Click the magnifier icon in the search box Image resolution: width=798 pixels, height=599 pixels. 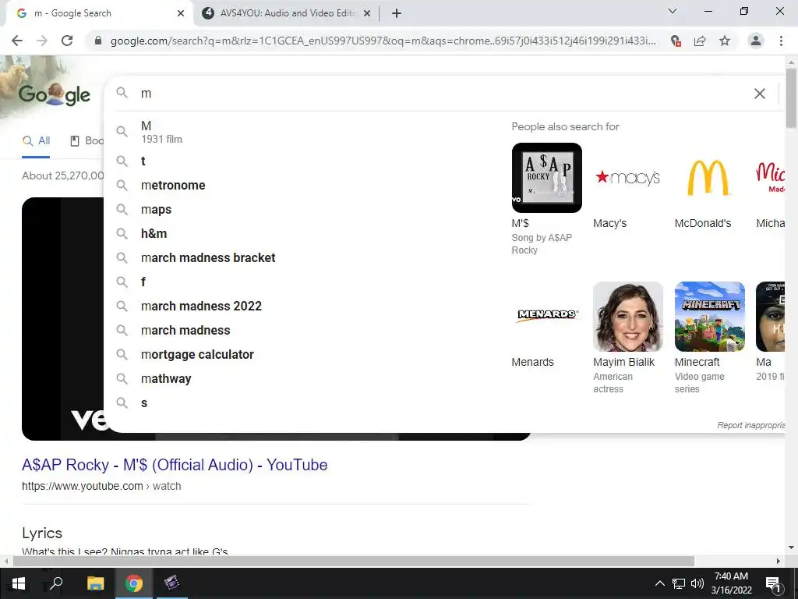click(x=122, y=92)
